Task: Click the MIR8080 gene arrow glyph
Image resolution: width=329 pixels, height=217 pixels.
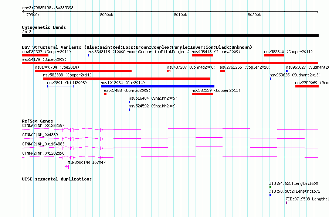Action: point(67,167)
